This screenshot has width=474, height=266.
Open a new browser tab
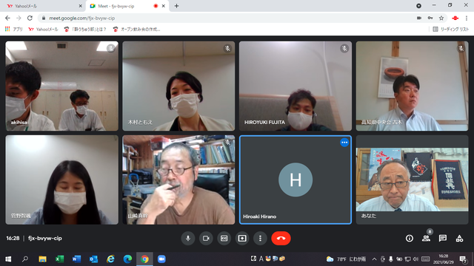click(176, 6)
